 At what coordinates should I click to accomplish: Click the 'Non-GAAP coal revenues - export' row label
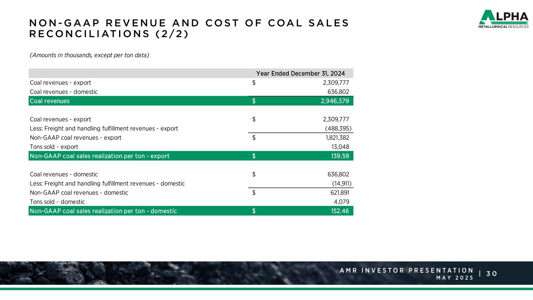pyautogui.click(x=75, y=138)
